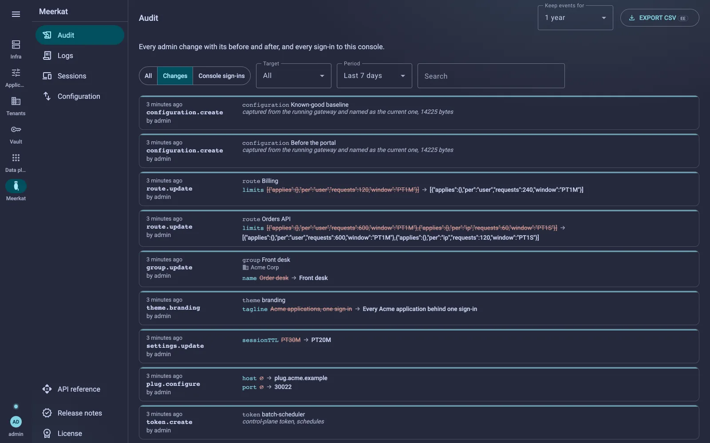Click the Export CSV button
710x443 pixels.
(659, 18)
